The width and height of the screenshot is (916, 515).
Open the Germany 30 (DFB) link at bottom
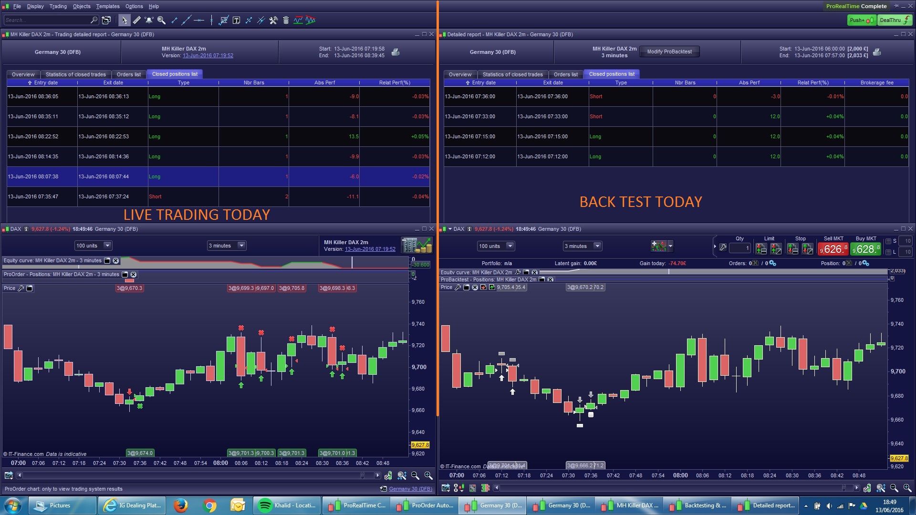pyautogui.click(x=410, y=489)
